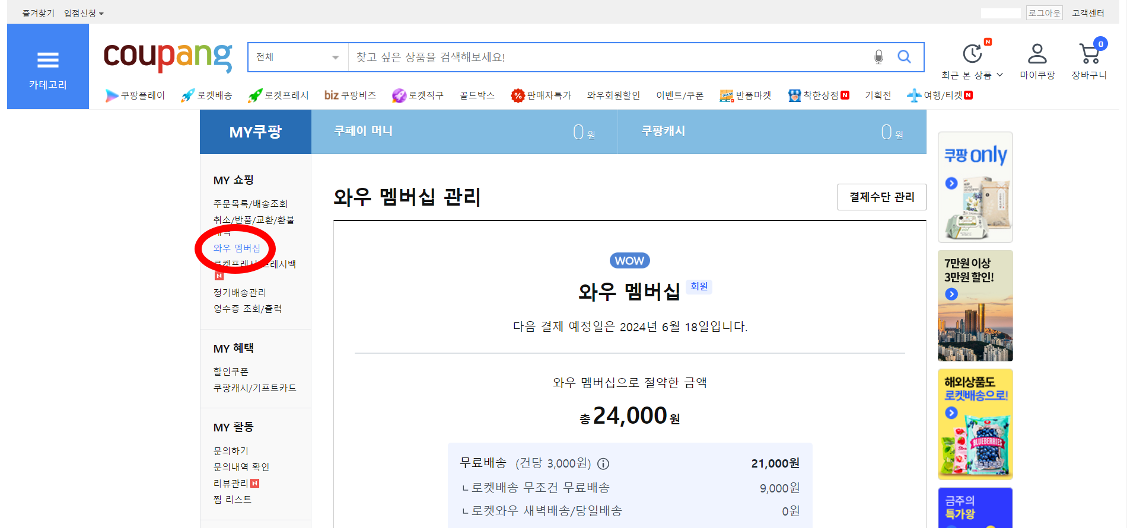1127x528 pixels.
Task: Open 취소/반품/교환/환불
Action: click(254, 220)
